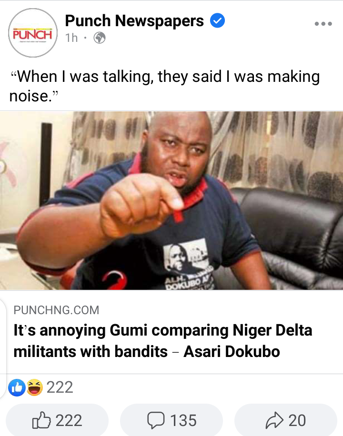Click the Asari Dokubo name in headline
343x436 pixels.
(232, 351)
